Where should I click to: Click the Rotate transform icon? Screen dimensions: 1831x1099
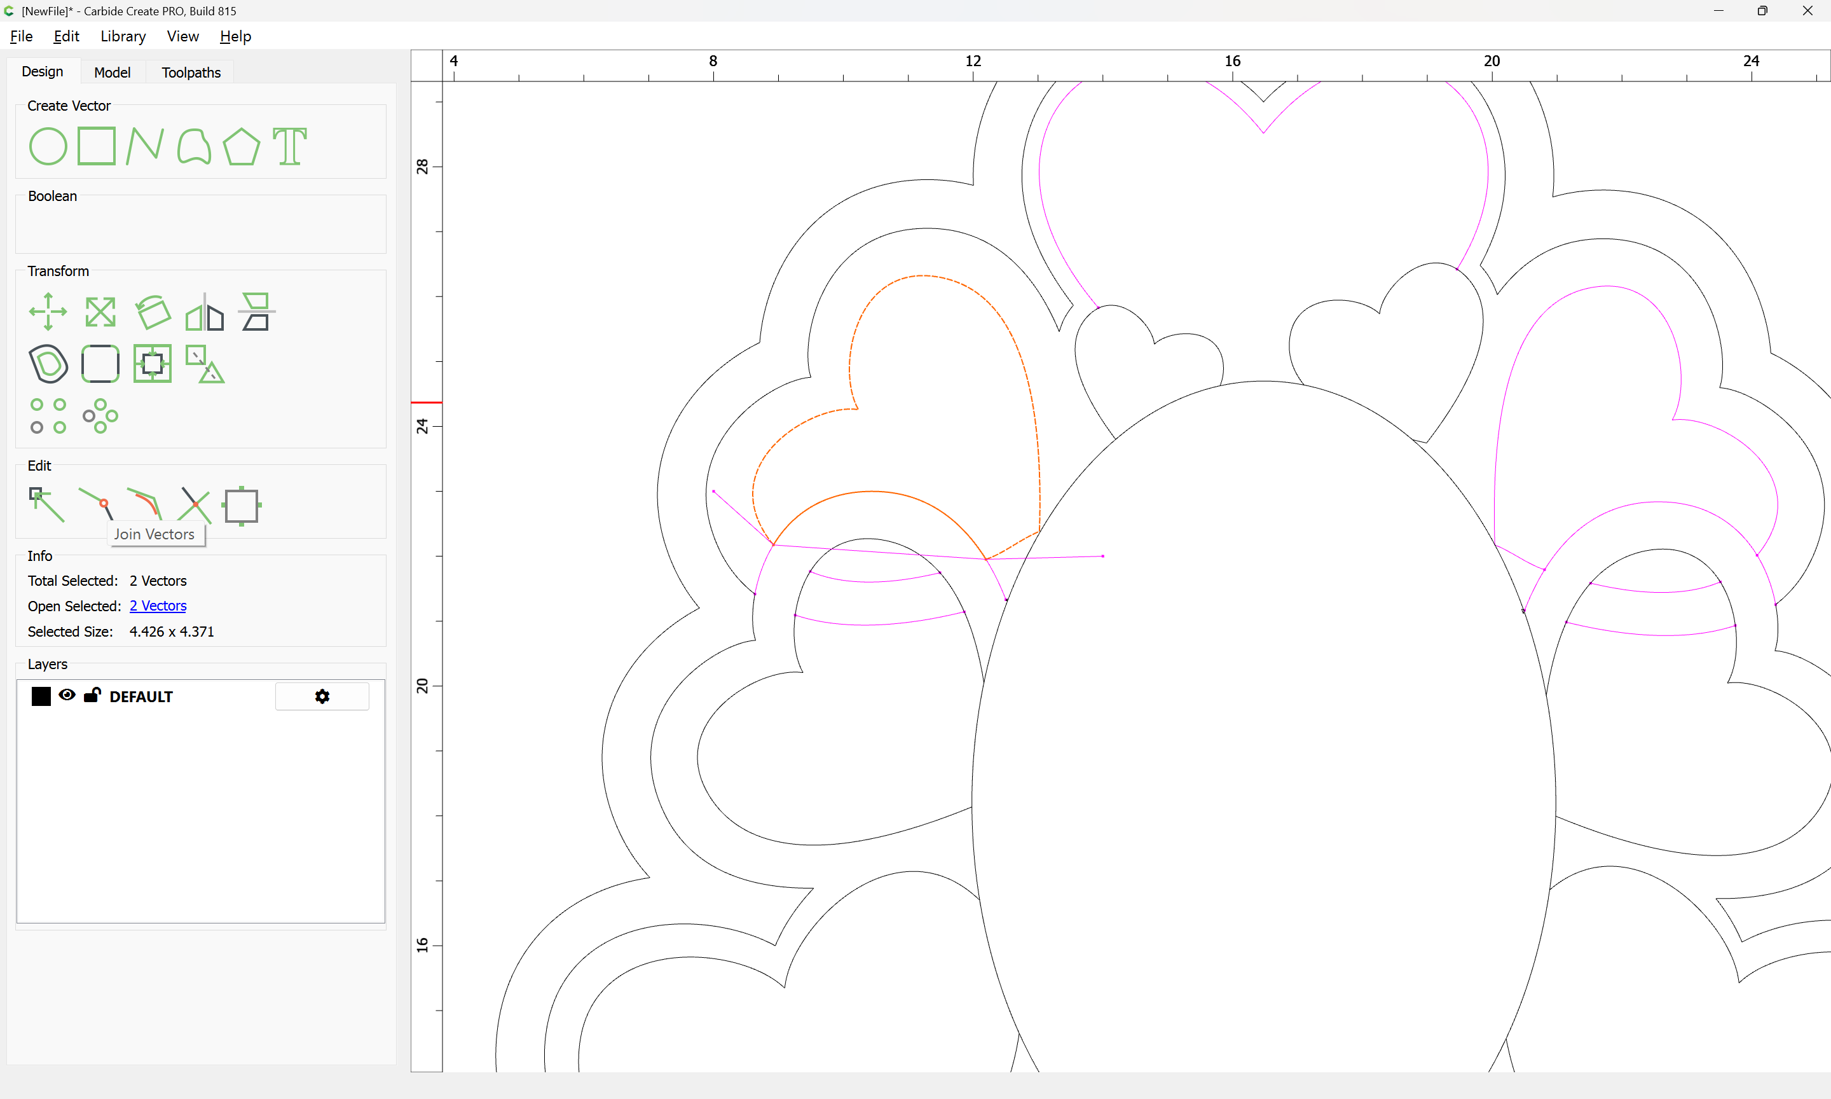pyautogui.click(x=153, y=311)
